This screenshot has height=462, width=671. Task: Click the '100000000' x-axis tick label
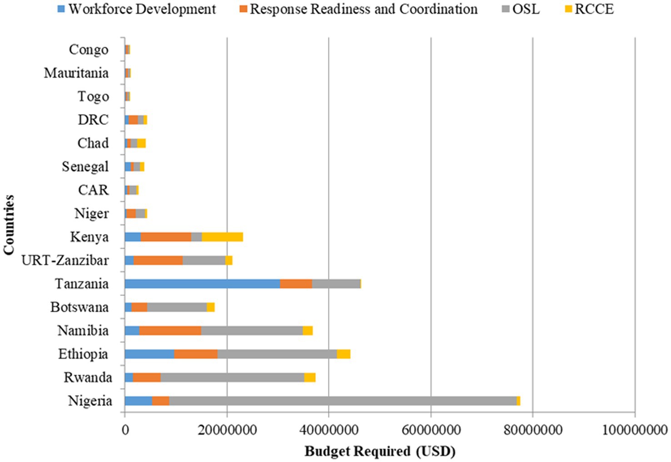click(635, 430)
